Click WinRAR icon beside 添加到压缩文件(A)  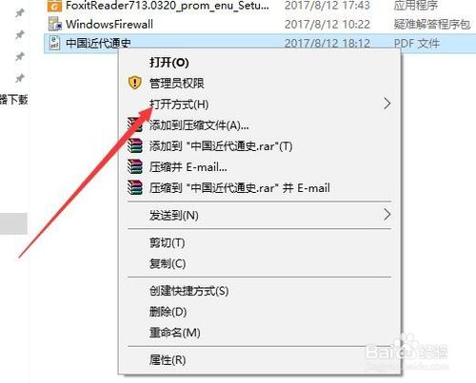pyautogui.click(x=134, y=125)
